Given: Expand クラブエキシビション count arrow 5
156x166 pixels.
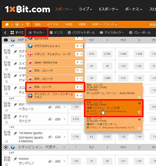Looking at the screenshot, I should pos(79,46).
